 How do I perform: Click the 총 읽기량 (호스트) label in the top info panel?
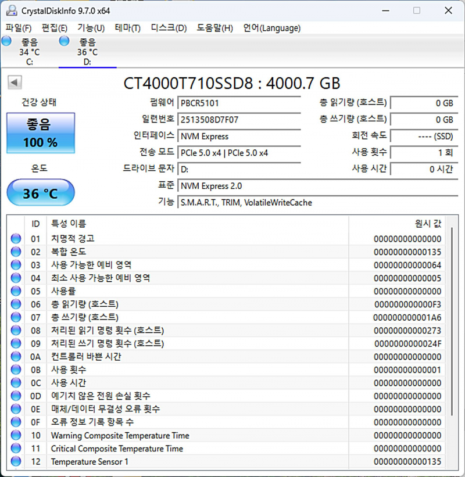[353, 102]
